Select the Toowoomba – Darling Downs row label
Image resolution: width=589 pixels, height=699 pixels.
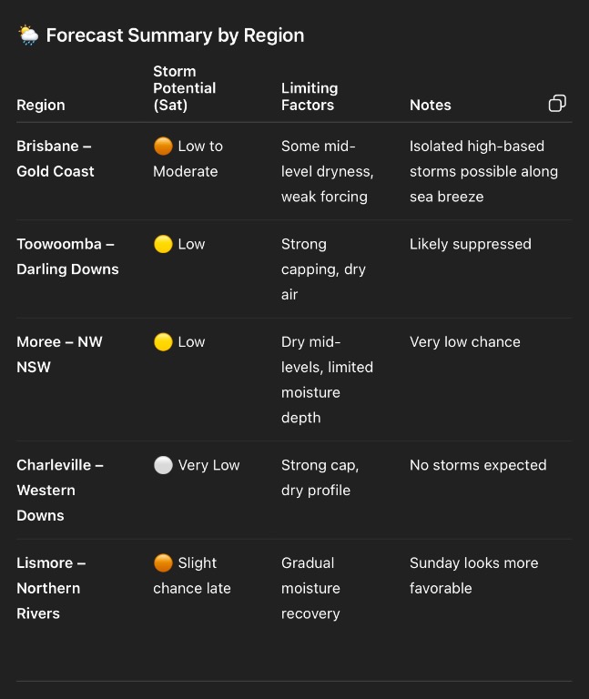(x=67, y=257)
